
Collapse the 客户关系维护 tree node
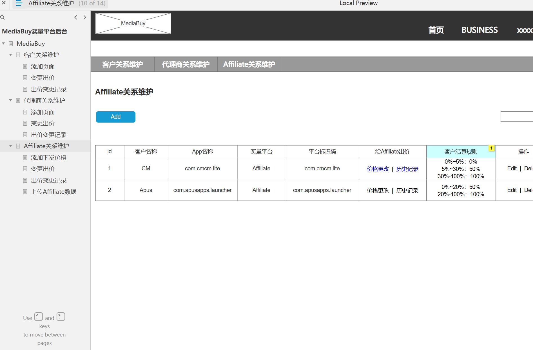[x=10, y=55]
